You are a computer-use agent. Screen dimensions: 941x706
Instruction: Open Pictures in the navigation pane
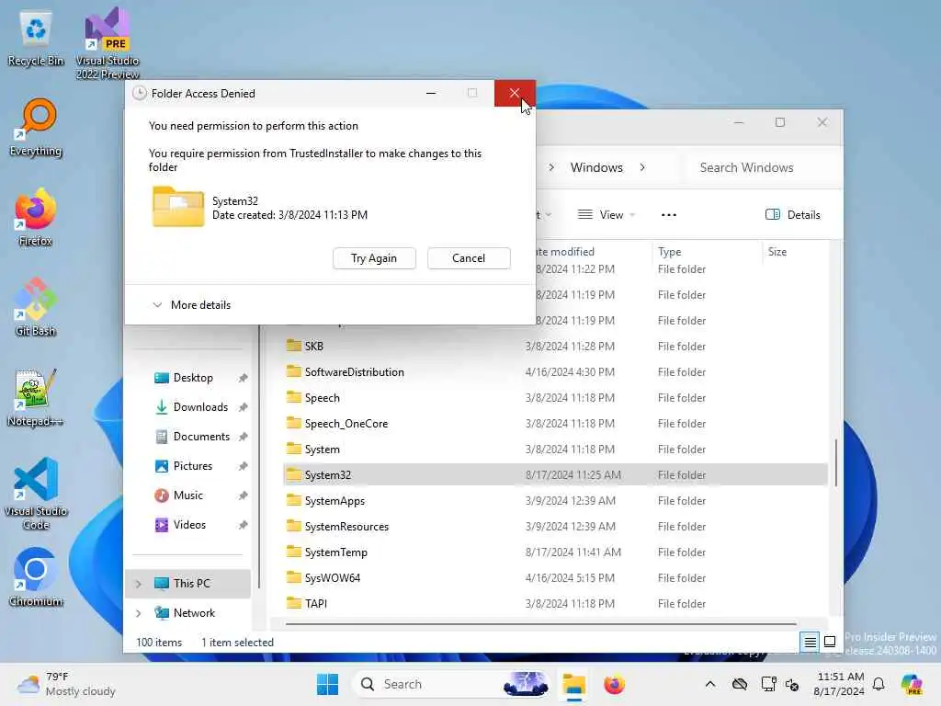pyautogui.click(x=183, y=466)
